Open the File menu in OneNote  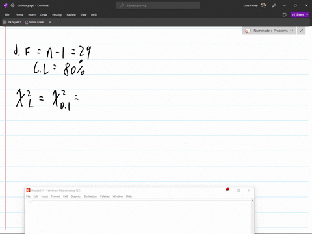pos(7,15)
